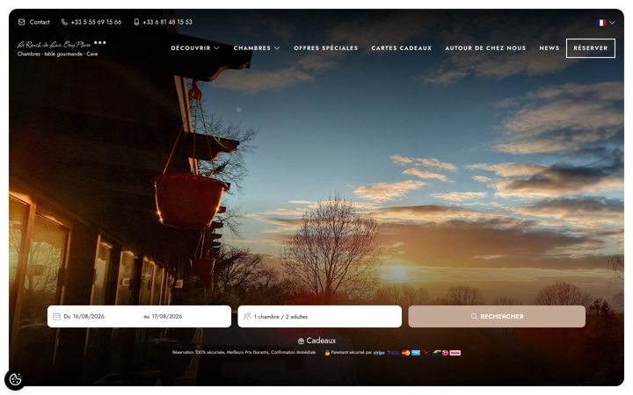Click the landline phone handset icon

(64, 22)
